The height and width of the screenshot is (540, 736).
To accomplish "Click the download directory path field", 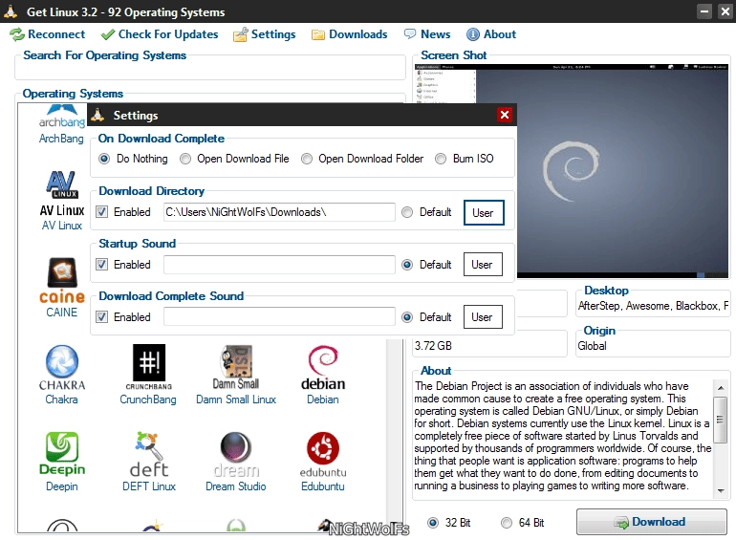I will (x=279, y=212).
